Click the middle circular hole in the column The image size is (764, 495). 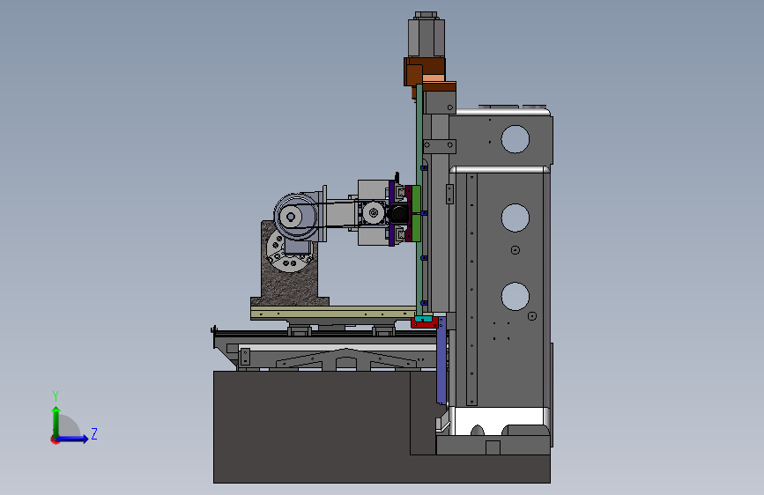(515, 218)
